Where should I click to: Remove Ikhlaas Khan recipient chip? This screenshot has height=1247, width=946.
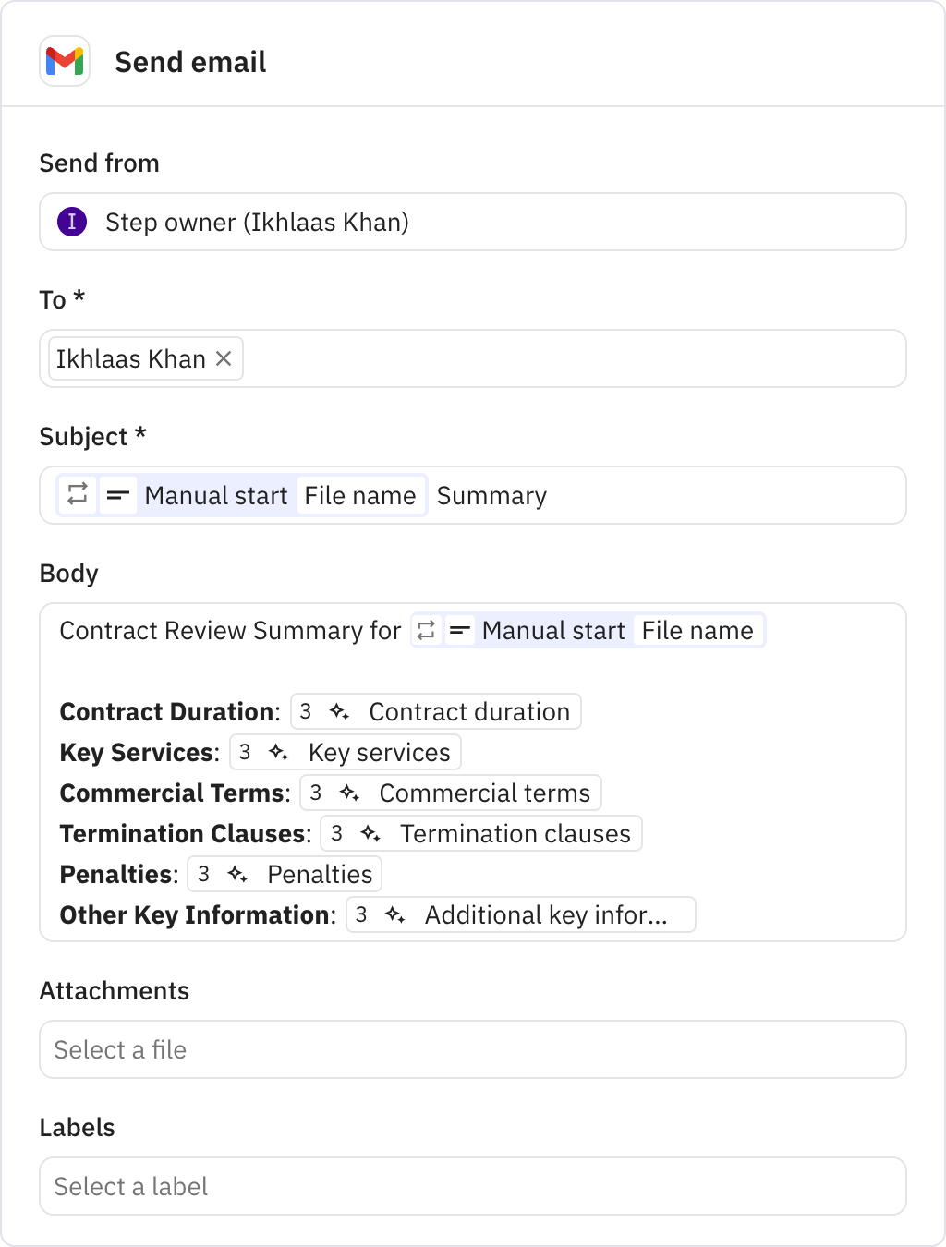[x=224, y=358]
